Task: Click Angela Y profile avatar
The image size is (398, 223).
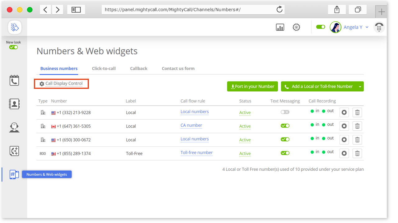Action: click(336, 27)
